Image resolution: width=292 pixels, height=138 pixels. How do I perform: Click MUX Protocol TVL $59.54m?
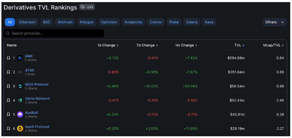coord(237,86)
